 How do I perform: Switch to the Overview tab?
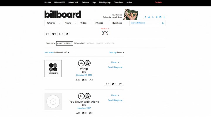[x=50, y=43]
